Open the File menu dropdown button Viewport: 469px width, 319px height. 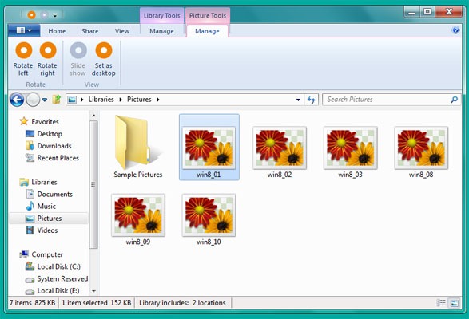tap(24, 30)
